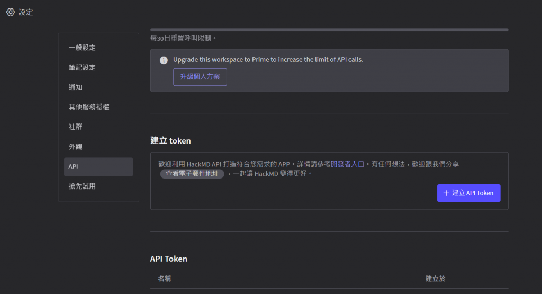
Task: Switch to 外觀 settings
Action: point(98,147)
